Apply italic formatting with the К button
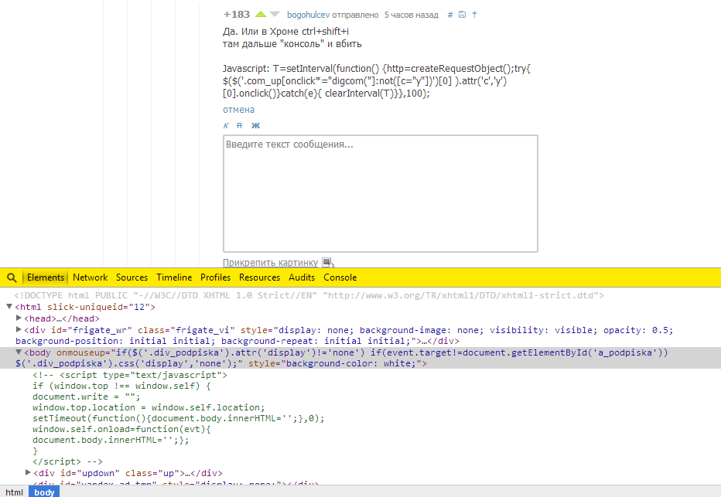Screen dimensions: 721x497 226,125
